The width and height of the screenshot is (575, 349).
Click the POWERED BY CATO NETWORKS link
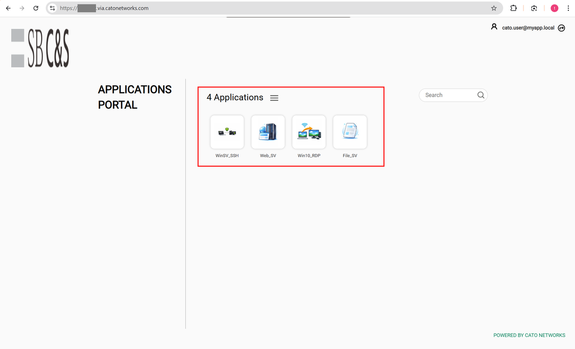point(529,335)
